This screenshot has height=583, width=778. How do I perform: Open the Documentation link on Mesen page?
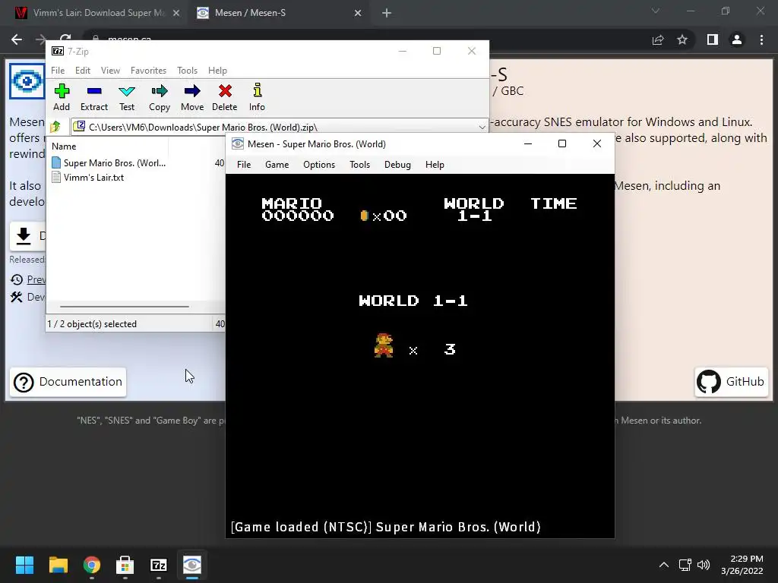point(68,382)
